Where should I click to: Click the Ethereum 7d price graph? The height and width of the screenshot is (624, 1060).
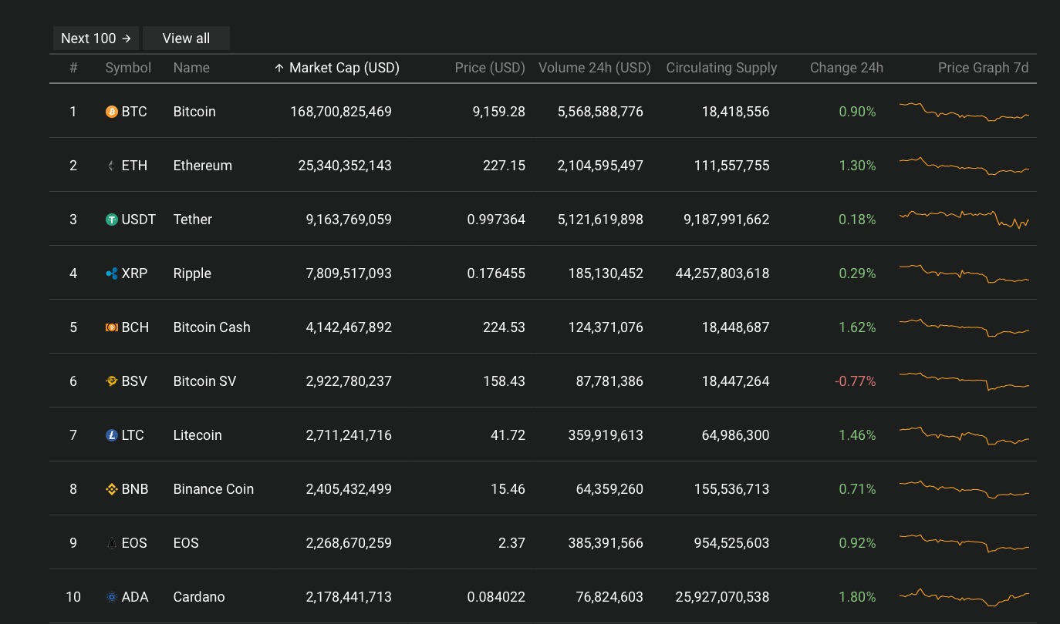(x=964, y=166)
